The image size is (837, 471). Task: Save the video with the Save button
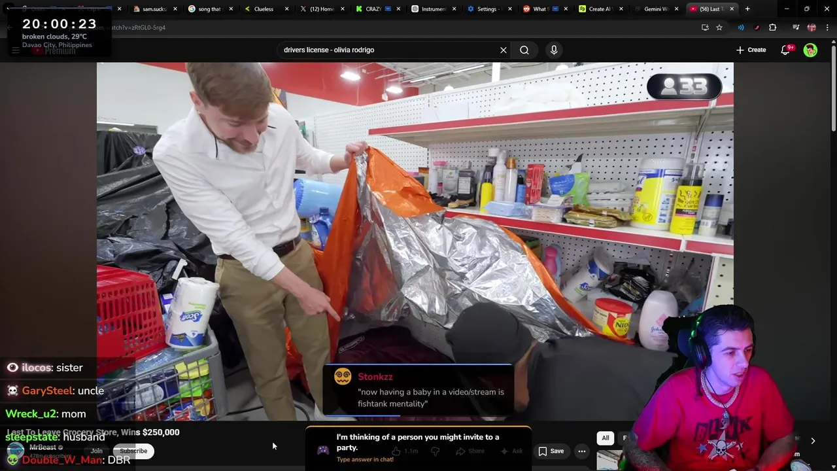tap(551, 451)
